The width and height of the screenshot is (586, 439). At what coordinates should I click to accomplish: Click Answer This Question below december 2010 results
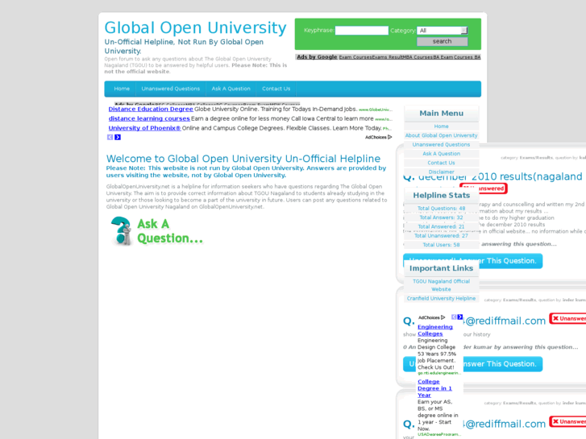pyautogui.click(x=473, y=261)
